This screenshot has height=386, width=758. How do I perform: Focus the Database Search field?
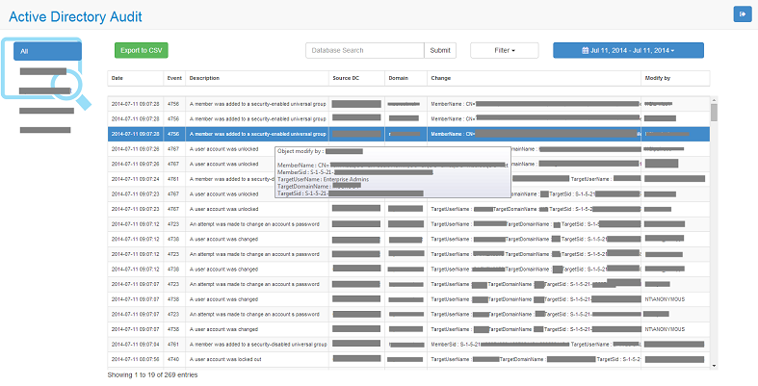(x=364, y=50)
